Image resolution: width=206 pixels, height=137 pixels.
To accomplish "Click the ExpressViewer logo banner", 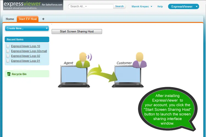I will point(33,5).
